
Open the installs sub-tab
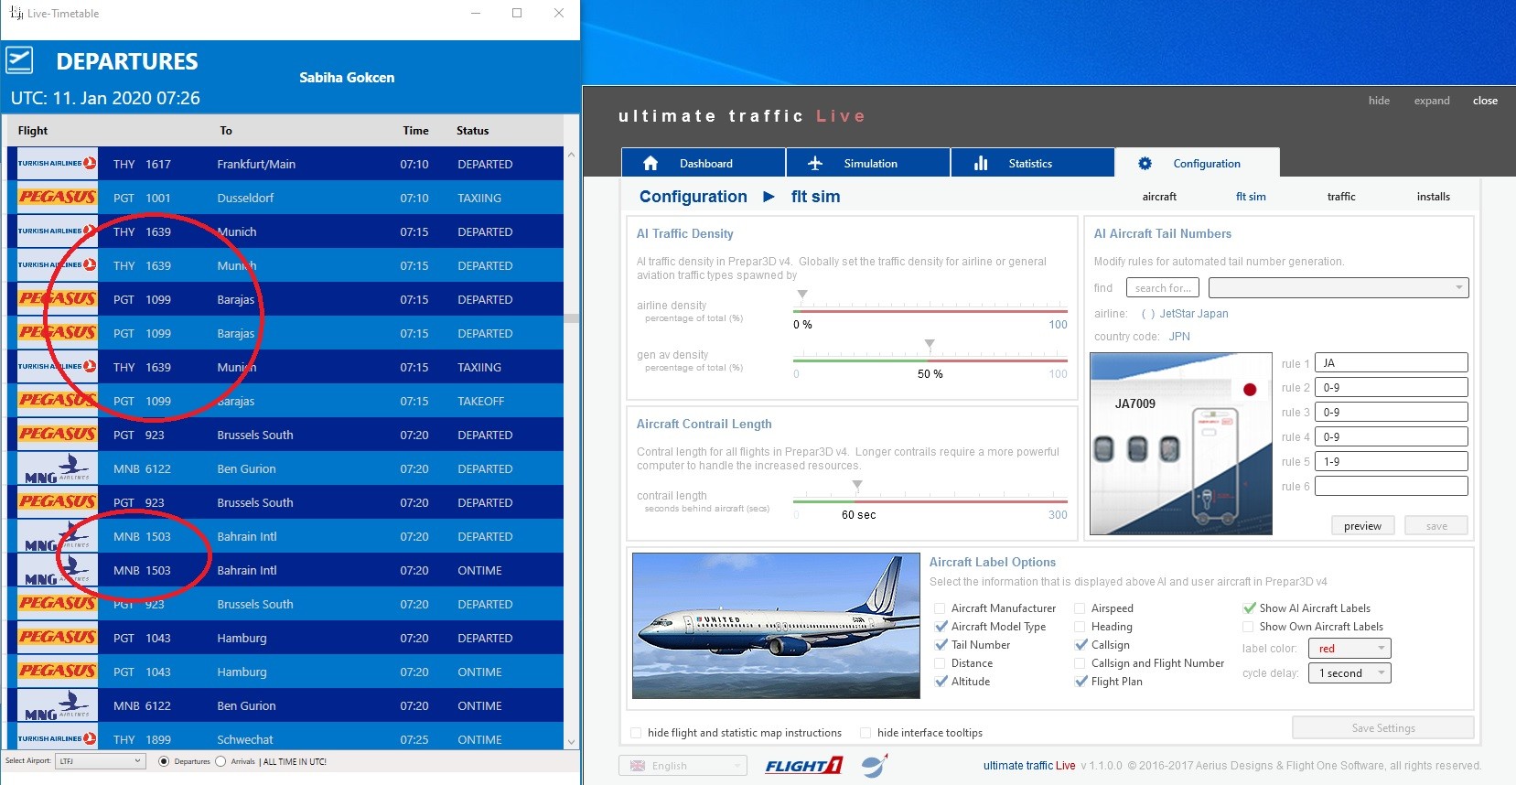click(1434, 197)
